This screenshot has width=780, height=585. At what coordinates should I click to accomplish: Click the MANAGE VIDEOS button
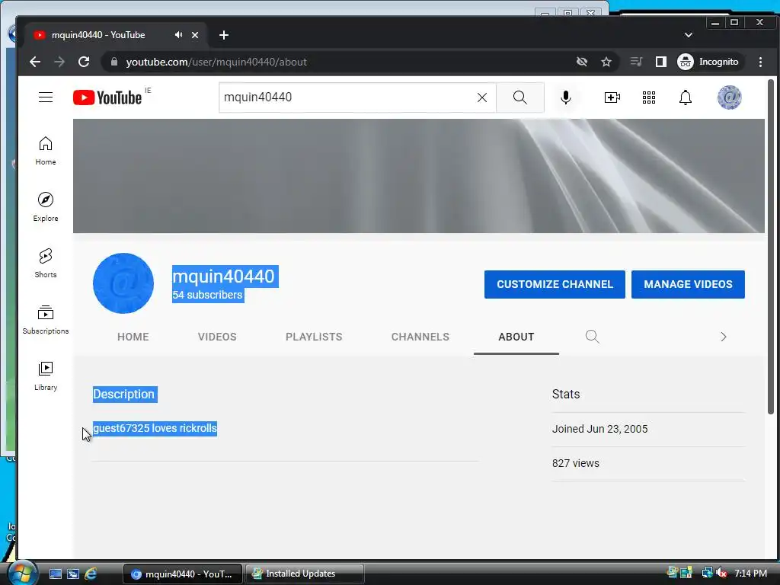point(688,285)
